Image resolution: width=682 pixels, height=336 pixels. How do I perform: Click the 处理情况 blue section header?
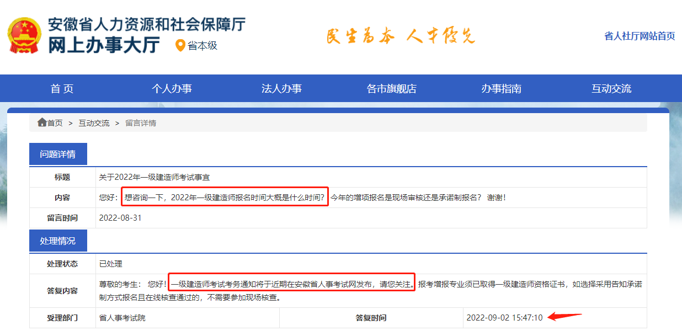(58, 240)
